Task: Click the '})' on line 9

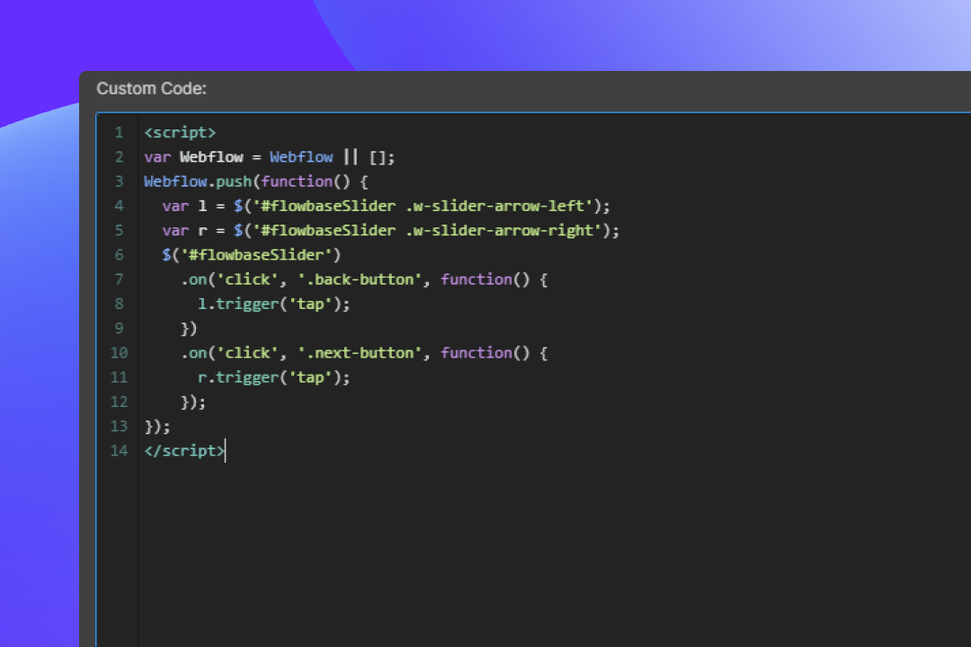Action: click(189, 328)
